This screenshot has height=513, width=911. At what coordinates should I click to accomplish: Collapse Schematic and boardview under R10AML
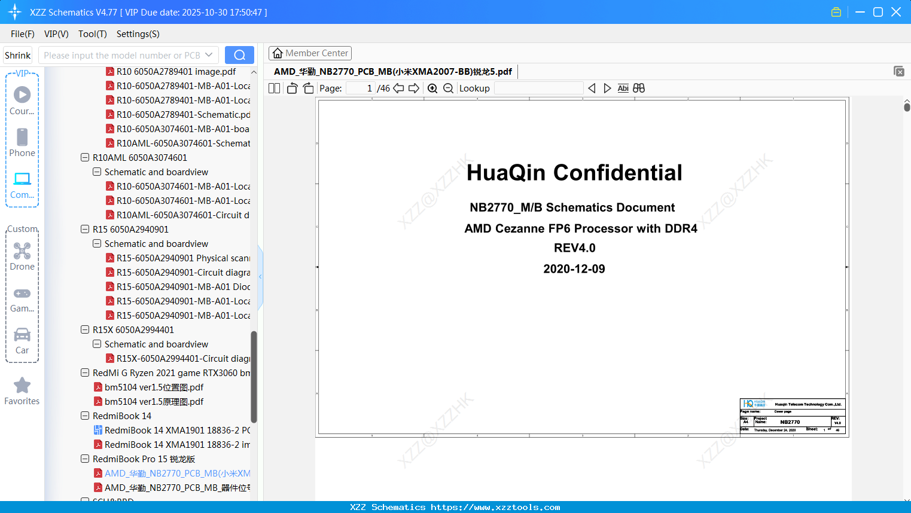(x=97, y=172)
